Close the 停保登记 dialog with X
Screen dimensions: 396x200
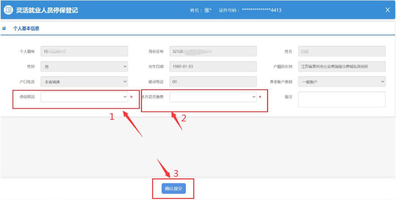tap(388, 10)
